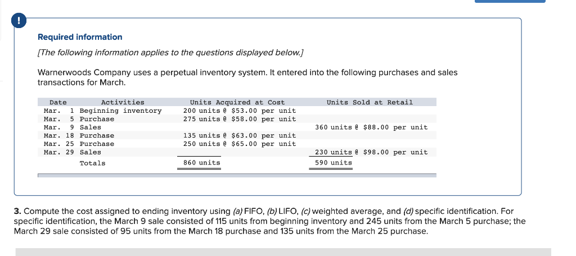Click the Units Sold at Retail header
Screen dimensions: 576x256
point(370,102)
